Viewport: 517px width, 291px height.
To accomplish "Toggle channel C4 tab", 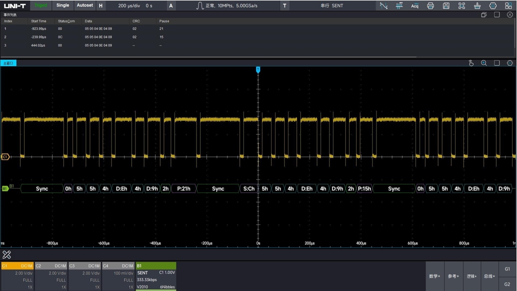I will click(x=118, y=265).
